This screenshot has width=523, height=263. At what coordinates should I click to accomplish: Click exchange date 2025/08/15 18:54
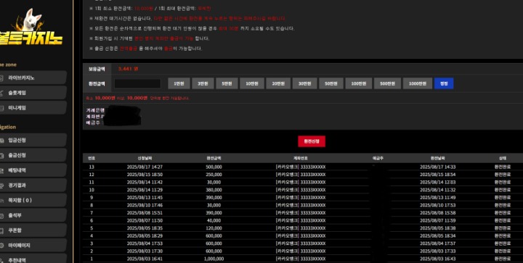point(437,175)
